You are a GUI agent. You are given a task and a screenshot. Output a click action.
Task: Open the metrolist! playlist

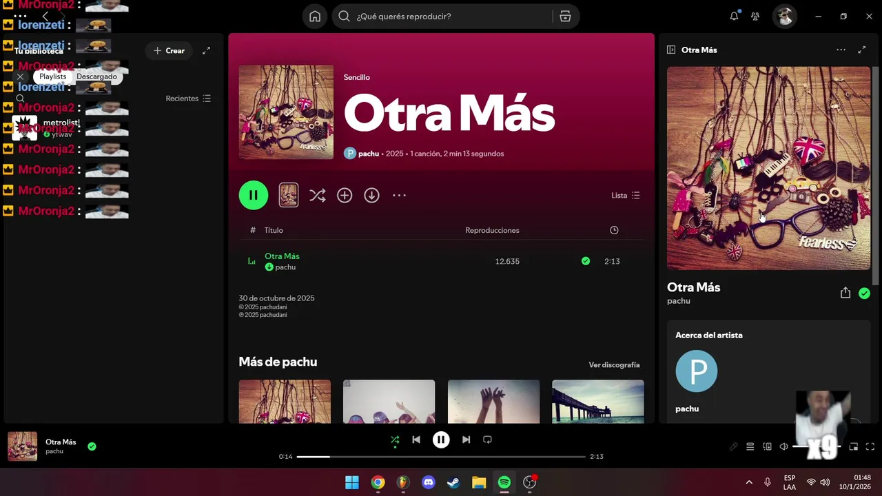114,128
